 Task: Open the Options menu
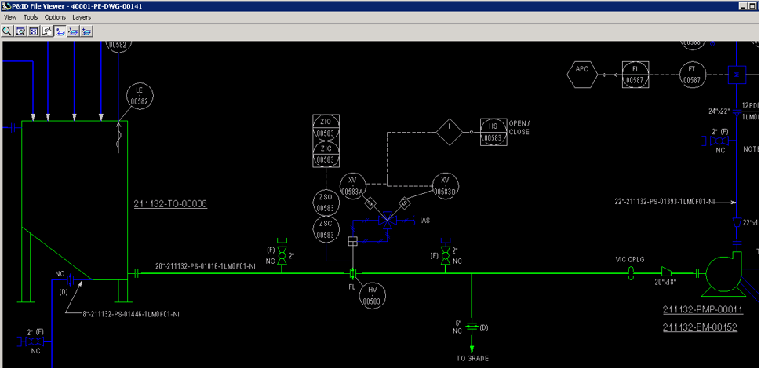pyautogui.click(x=55, y=17)
